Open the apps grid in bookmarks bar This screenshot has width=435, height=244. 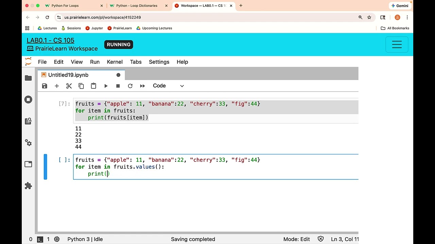[27, 28]
